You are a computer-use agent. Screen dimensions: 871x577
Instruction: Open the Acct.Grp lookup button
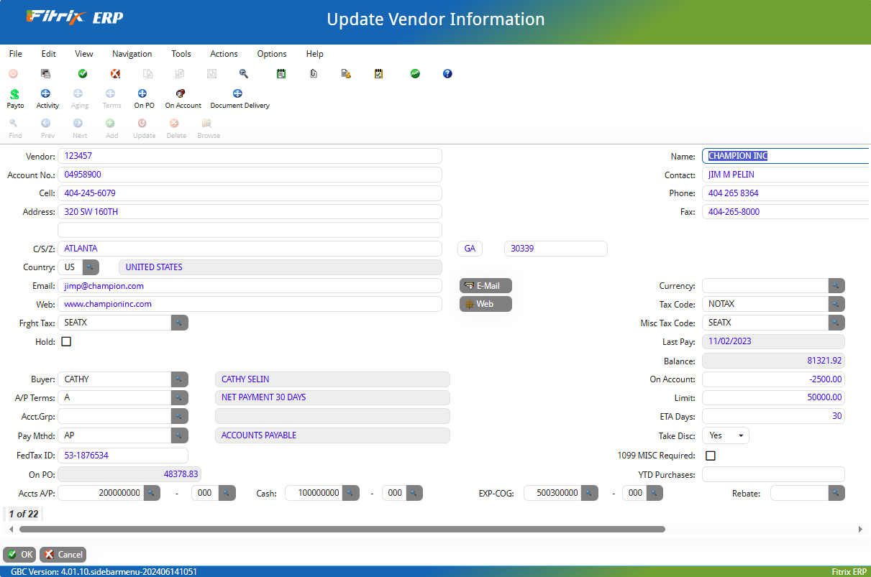click(x=180, y=417)
